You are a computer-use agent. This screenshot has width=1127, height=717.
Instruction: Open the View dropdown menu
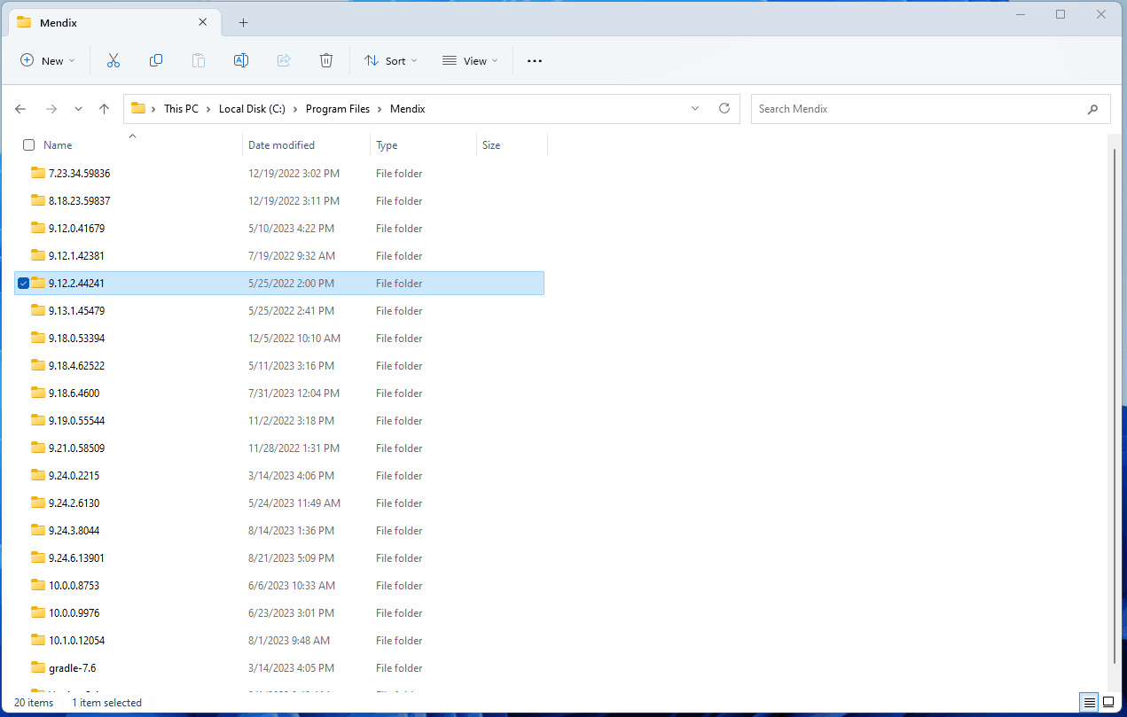tap(470, 60)
